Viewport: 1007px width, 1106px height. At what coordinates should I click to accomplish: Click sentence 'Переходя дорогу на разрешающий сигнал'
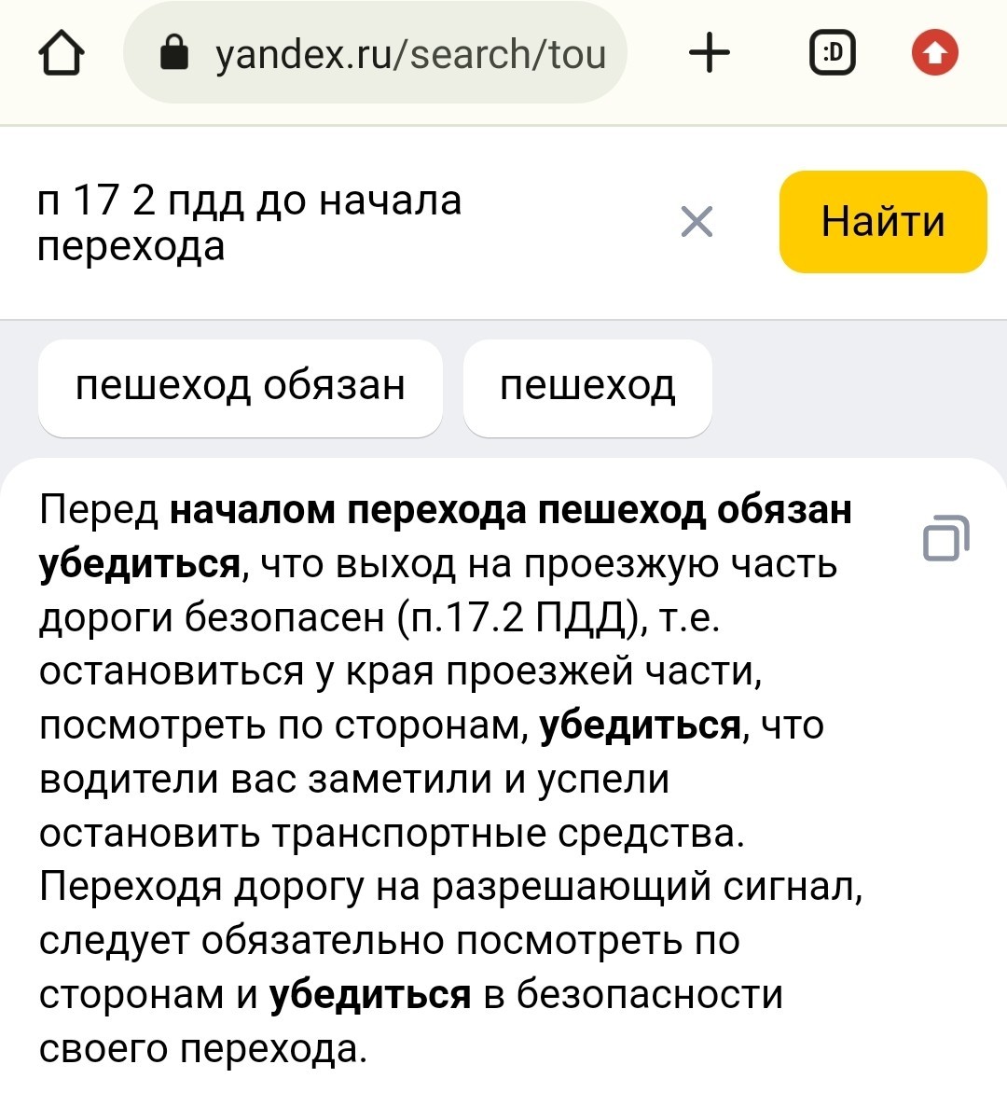451,888
